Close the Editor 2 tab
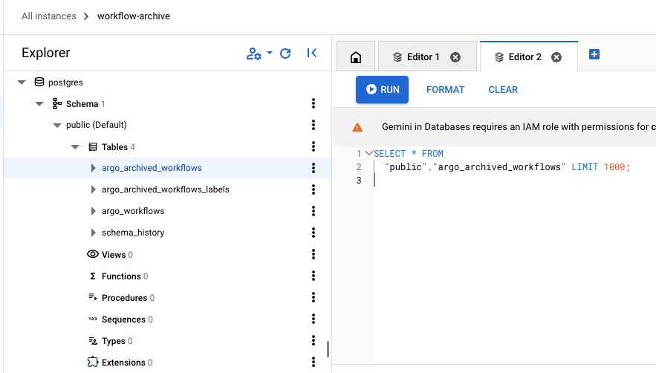The width and height of the screenshot is (656, 373). tap(556, 57)
